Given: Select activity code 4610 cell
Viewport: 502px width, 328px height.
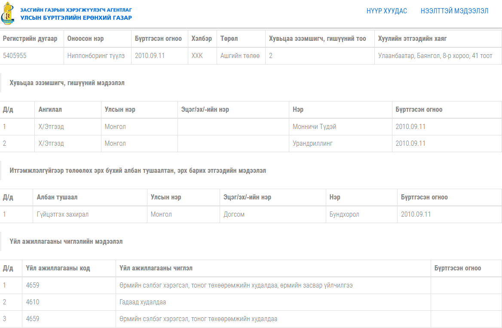Looking at the screenshot, I should tap(33, 302).
